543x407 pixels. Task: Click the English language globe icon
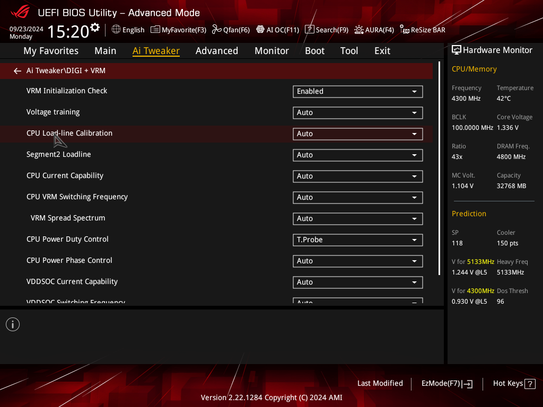pos(116,30)
